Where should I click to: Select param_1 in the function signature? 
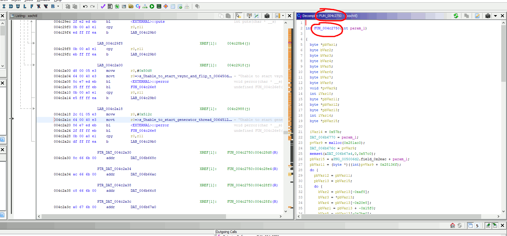pyautogui.click(x=357, y=28)
